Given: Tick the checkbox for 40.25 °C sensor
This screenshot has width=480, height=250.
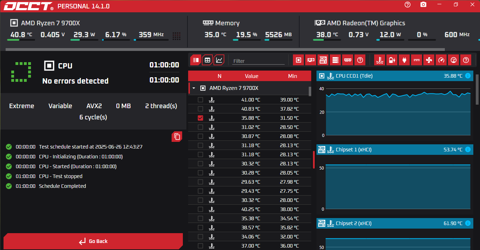Looking at the screenshot, I should [x=200, y=209].
